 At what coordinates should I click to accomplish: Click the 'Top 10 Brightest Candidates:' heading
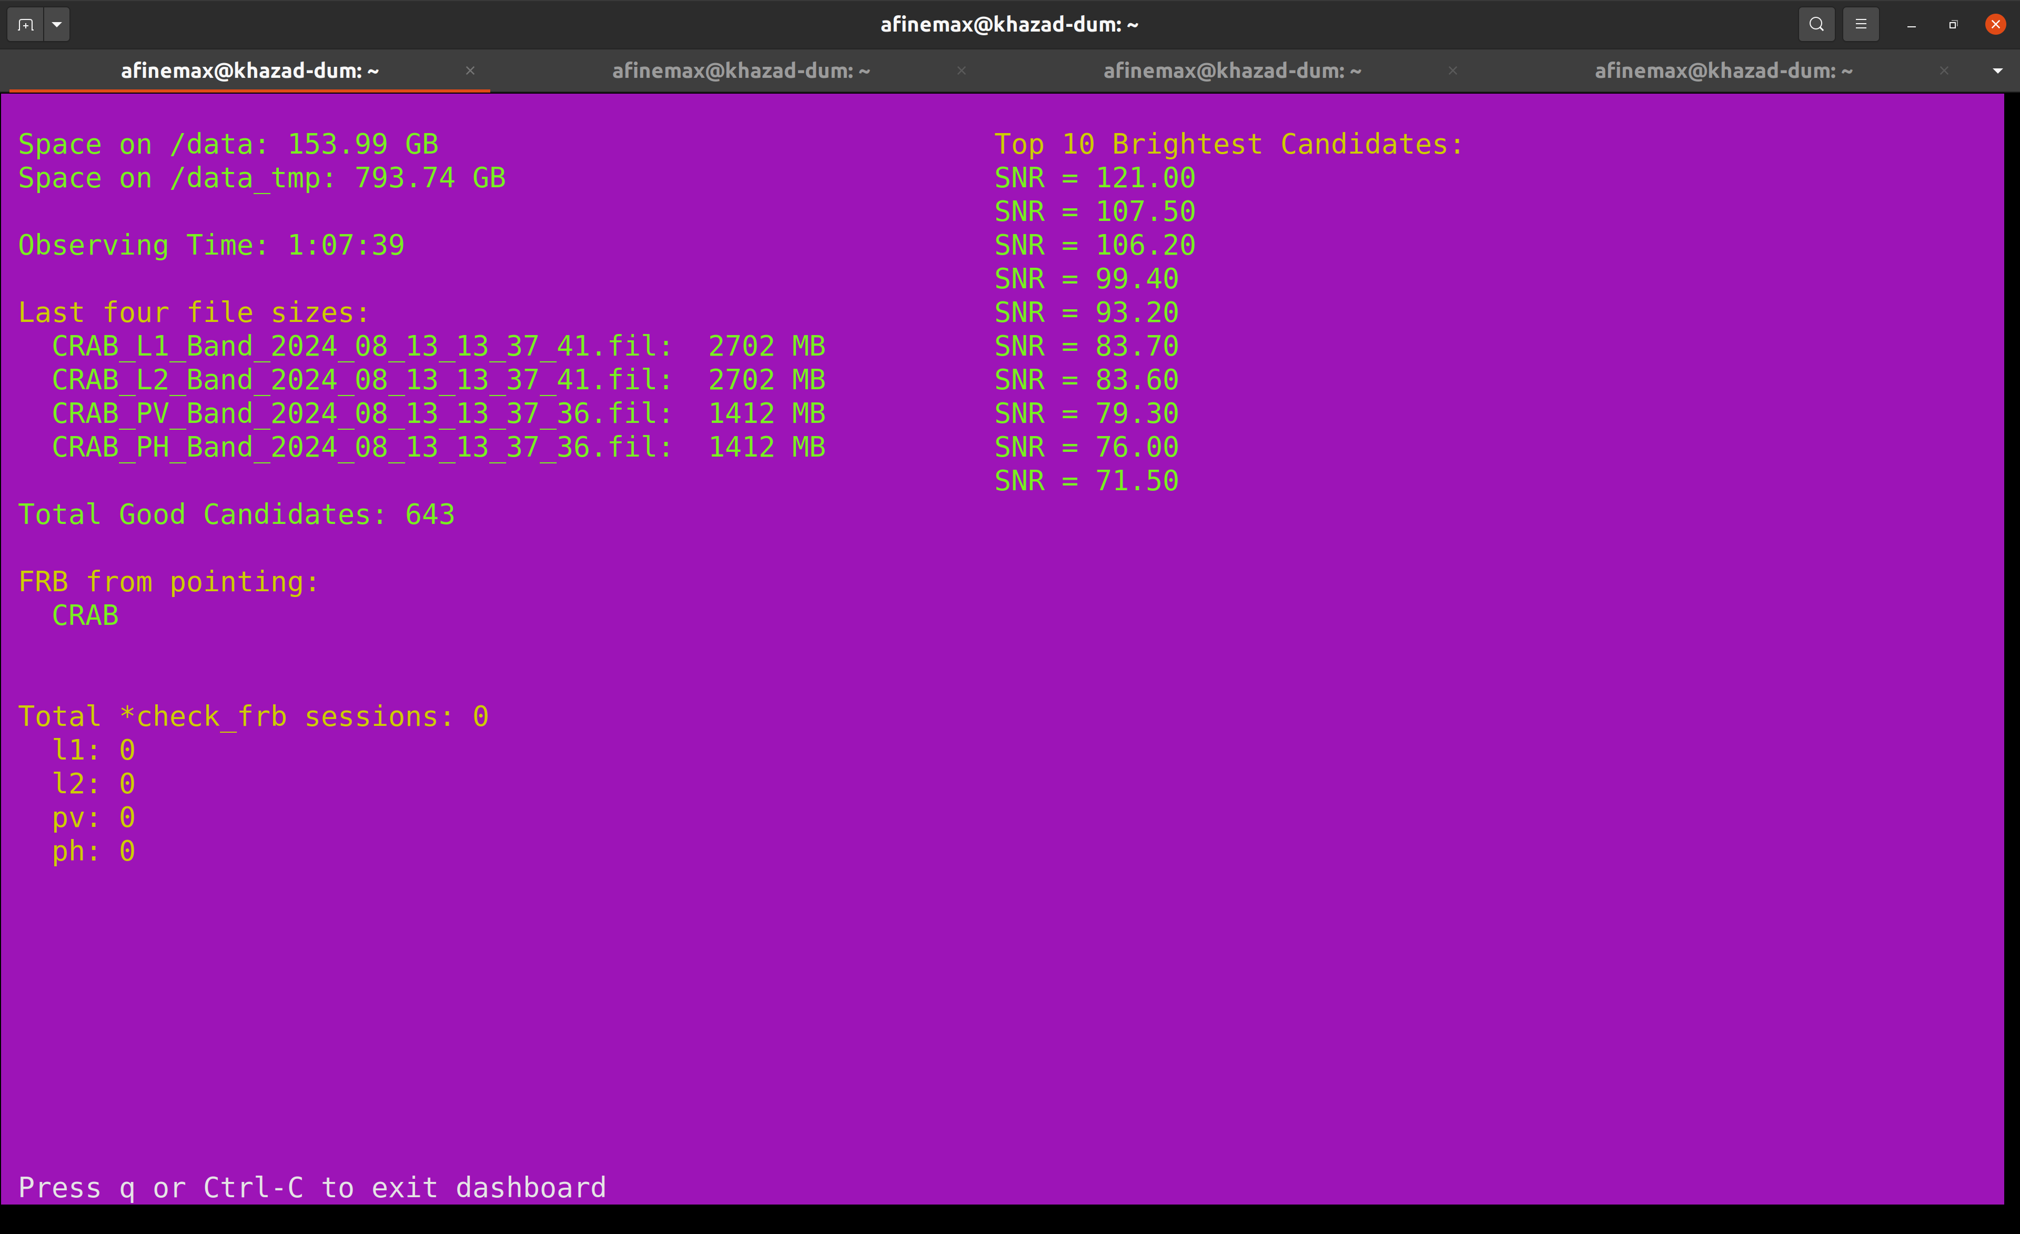tap(1229, 144)
